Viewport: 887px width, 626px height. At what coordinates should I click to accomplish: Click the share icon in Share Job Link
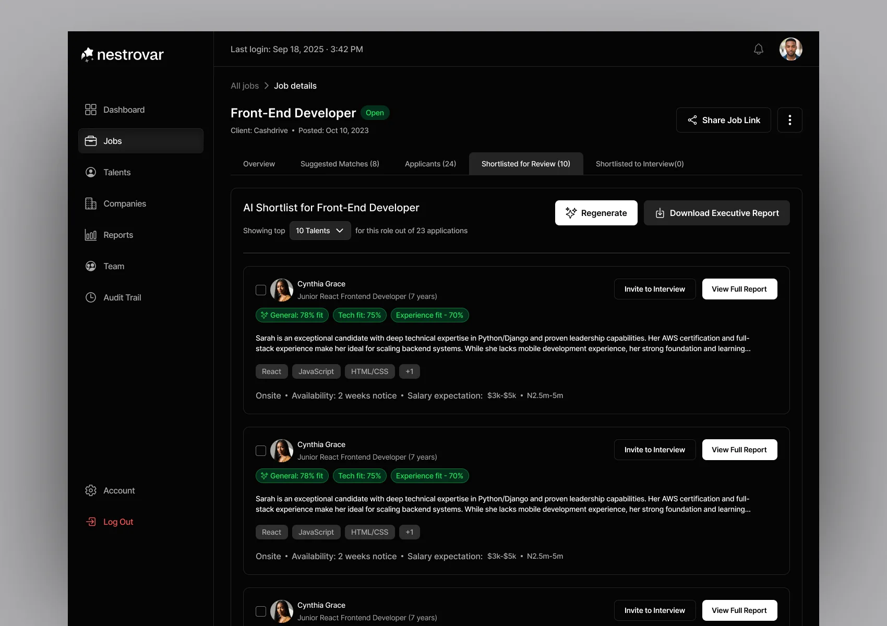692,120
